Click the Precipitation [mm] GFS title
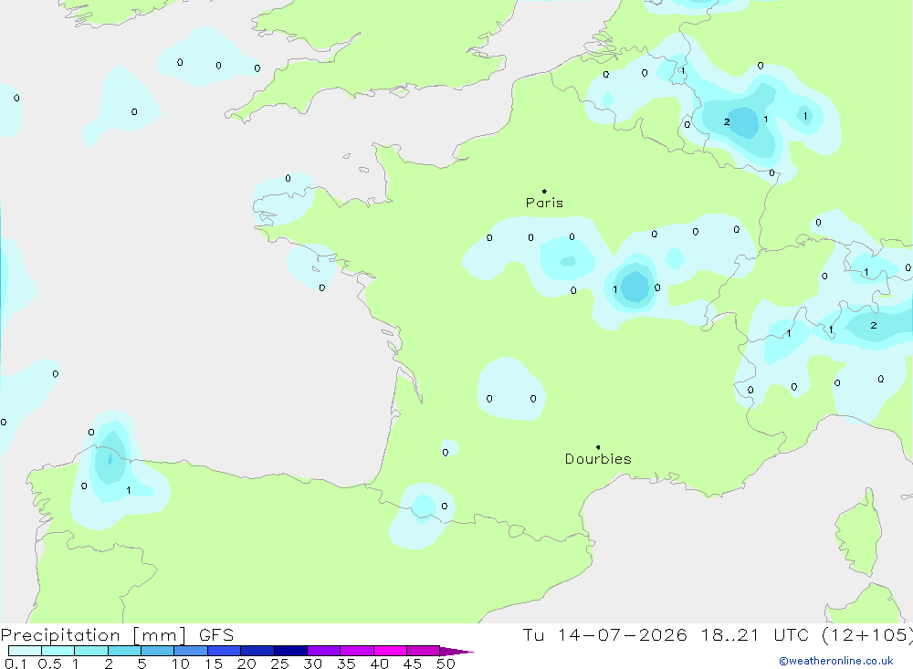 pos(117,635)
